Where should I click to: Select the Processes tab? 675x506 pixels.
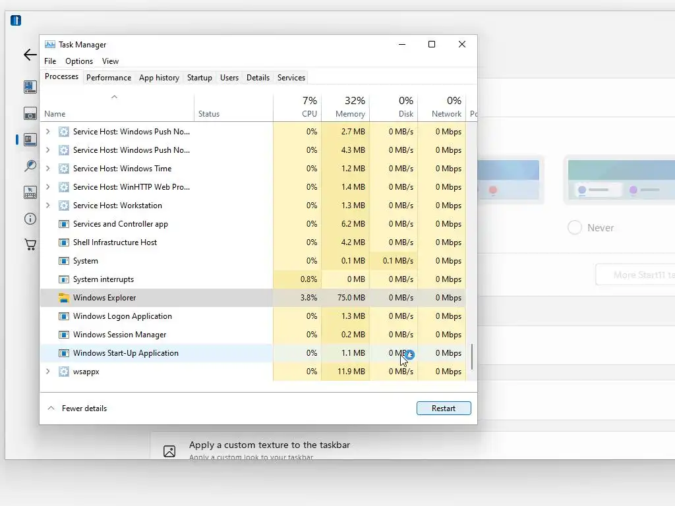click(x=61, y=76)
